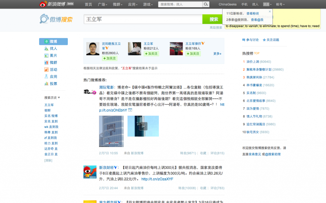Screen dimensions: 326x203
Task: Open the 应用 apps flask icon in sidebar
Action: click(46, 77)
